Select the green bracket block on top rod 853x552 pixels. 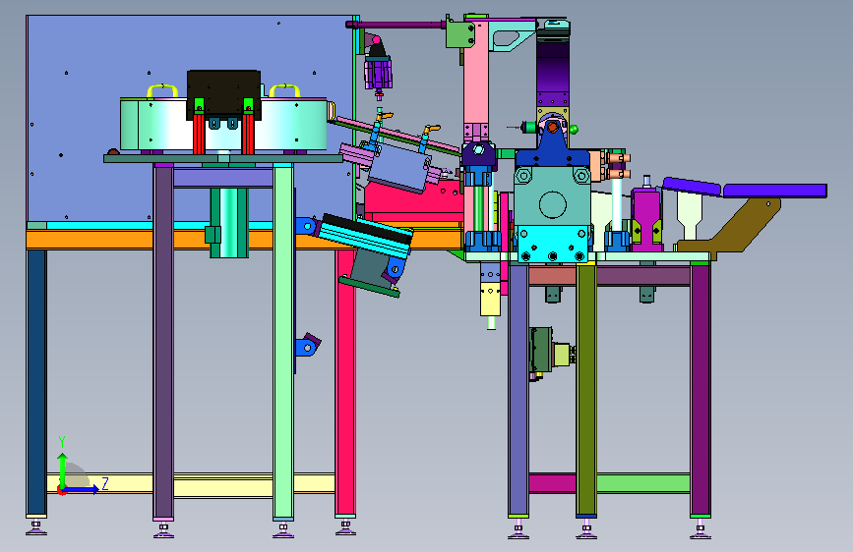click(x=459, y=33)
